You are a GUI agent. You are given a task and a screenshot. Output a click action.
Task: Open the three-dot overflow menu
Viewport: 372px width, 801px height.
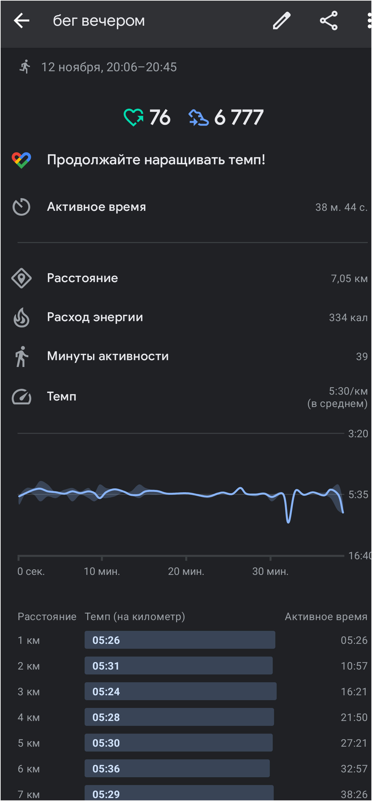pos(369,20)
